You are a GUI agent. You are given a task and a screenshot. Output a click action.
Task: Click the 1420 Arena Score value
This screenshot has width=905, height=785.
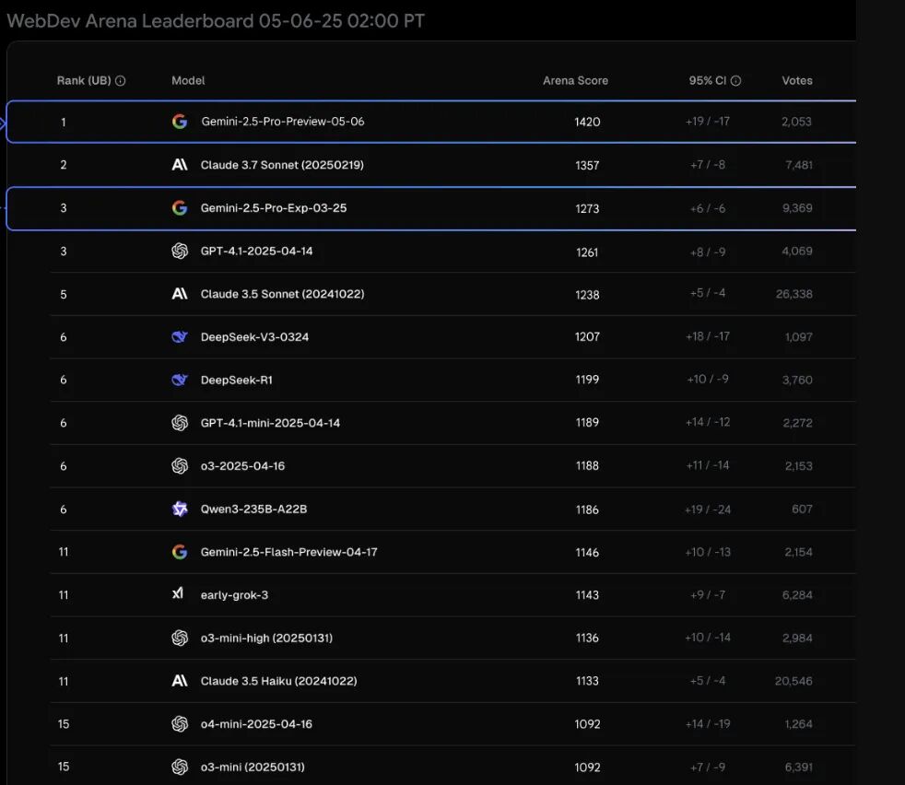pyautogui.click(x=588, y=122)
